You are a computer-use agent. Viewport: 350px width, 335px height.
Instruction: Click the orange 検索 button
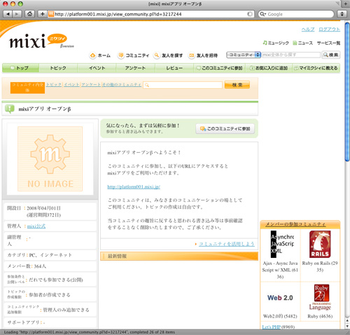click(237, 85)
